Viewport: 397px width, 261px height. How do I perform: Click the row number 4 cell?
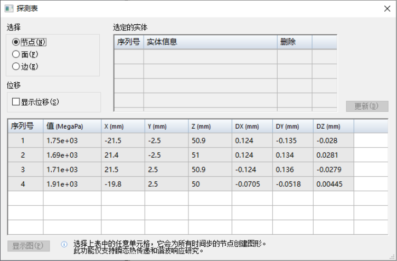[x=25, y=184]
